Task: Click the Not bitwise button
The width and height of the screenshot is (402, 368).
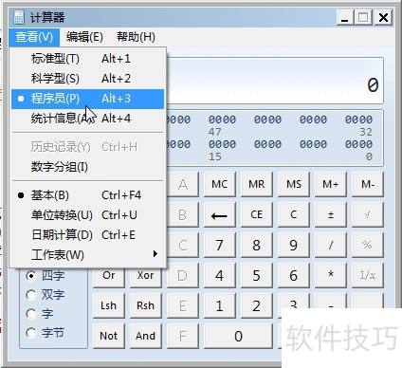Action: click(x=109, y=336)
